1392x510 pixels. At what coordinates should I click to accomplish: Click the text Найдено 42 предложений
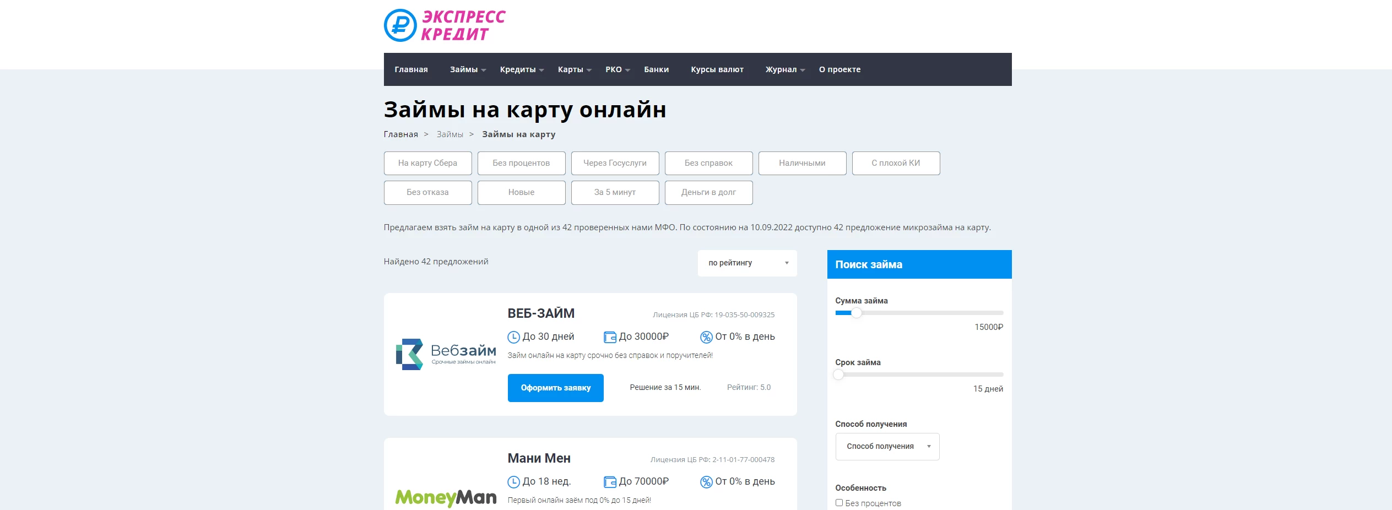pyautogui.click(x=436, y=262)
